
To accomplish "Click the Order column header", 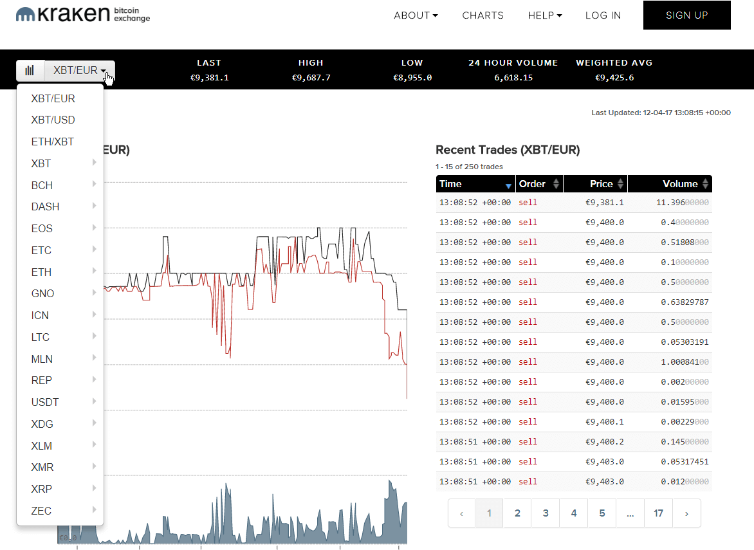I will (x=539, y=183).
